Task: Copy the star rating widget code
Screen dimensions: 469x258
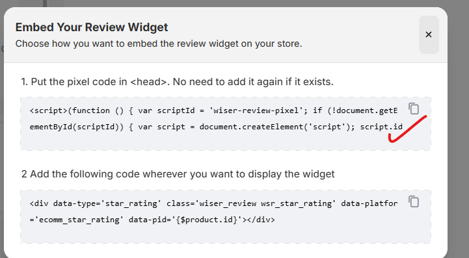Action: tap(414, 201)
